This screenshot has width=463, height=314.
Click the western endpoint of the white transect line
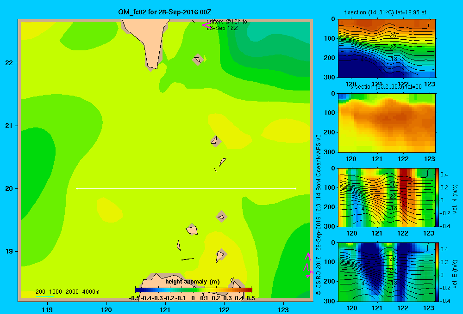point(77,188)
